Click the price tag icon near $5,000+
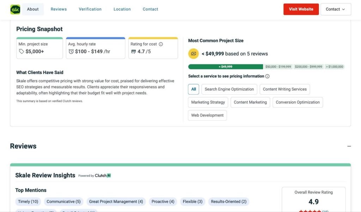Image resolution: width=361 pixels, height=212 pixels. coord(22,52)
